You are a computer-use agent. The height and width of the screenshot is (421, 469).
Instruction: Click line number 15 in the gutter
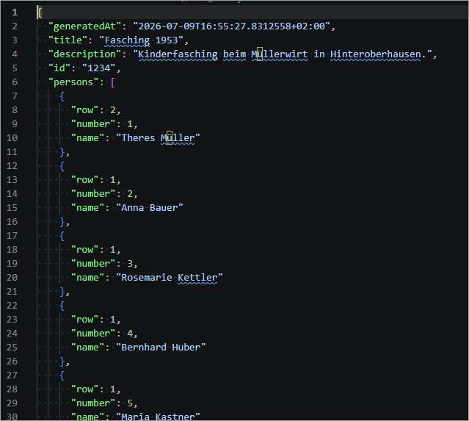point(12,208)
